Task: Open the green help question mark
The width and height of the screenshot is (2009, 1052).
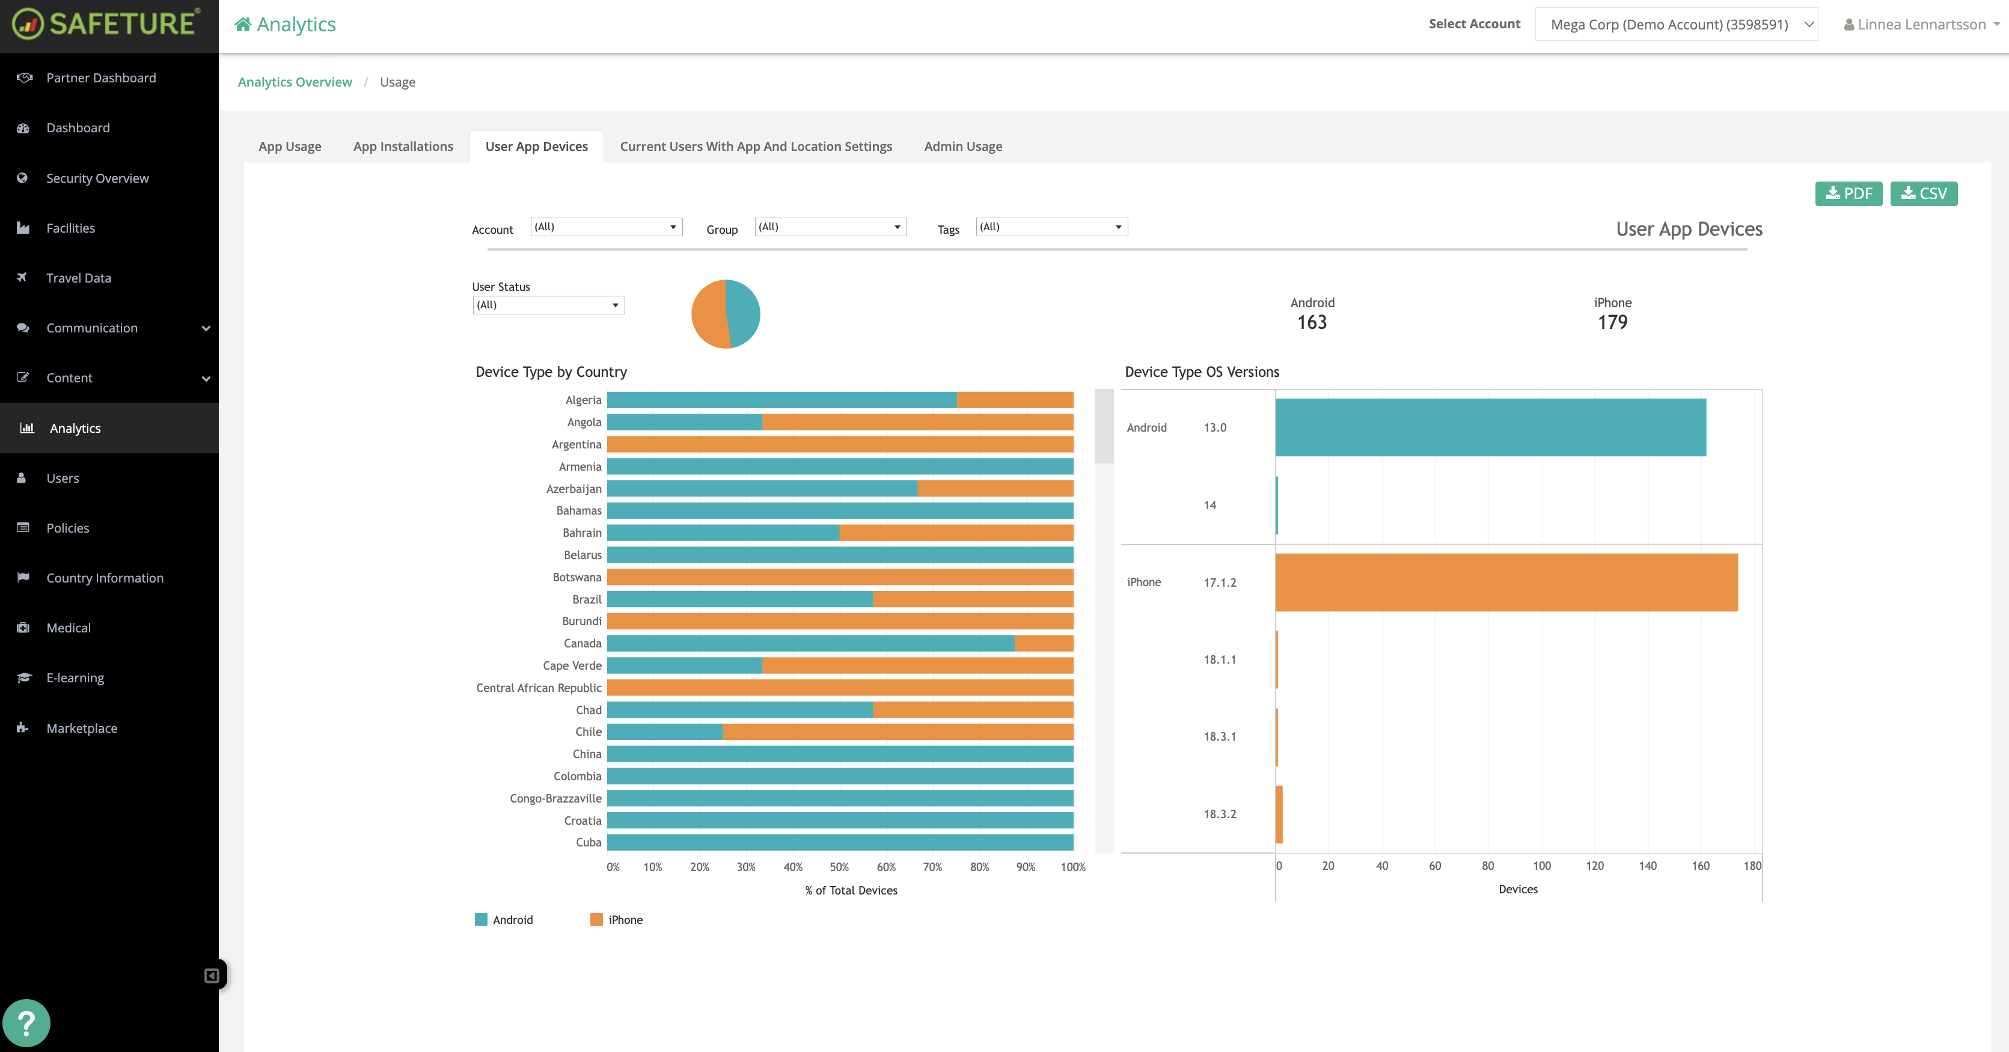Action: click(26, 1023)
